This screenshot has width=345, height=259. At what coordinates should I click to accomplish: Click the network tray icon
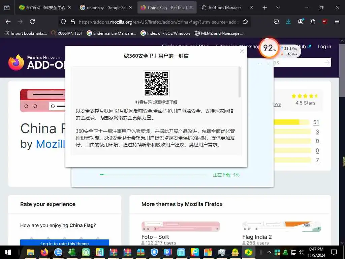point(293,252)
